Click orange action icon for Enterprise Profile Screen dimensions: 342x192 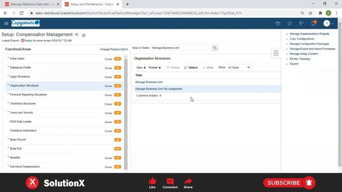point(118,68)
